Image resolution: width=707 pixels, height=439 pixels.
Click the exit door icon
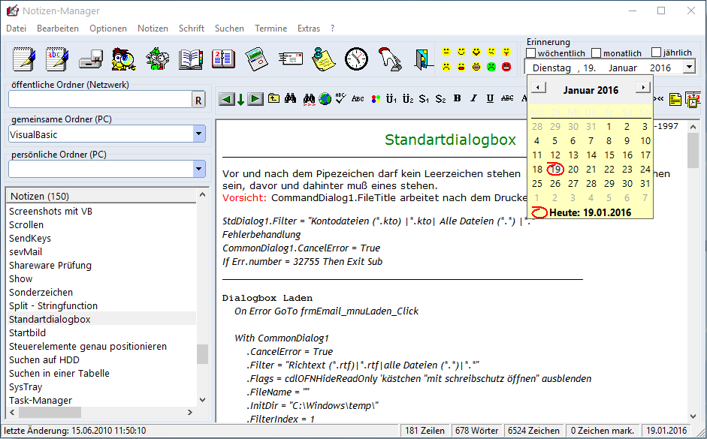(422, 59)
